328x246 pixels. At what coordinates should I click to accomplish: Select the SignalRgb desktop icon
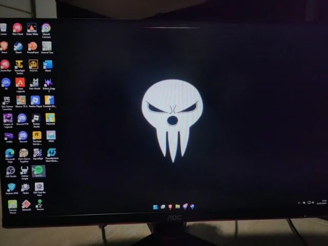38,154
